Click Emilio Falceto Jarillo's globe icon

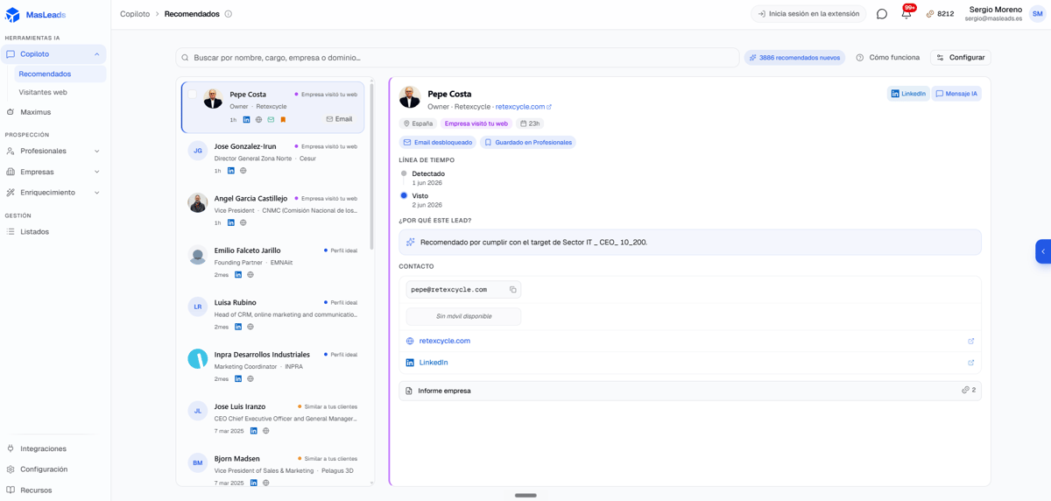(x=250, y=275)
